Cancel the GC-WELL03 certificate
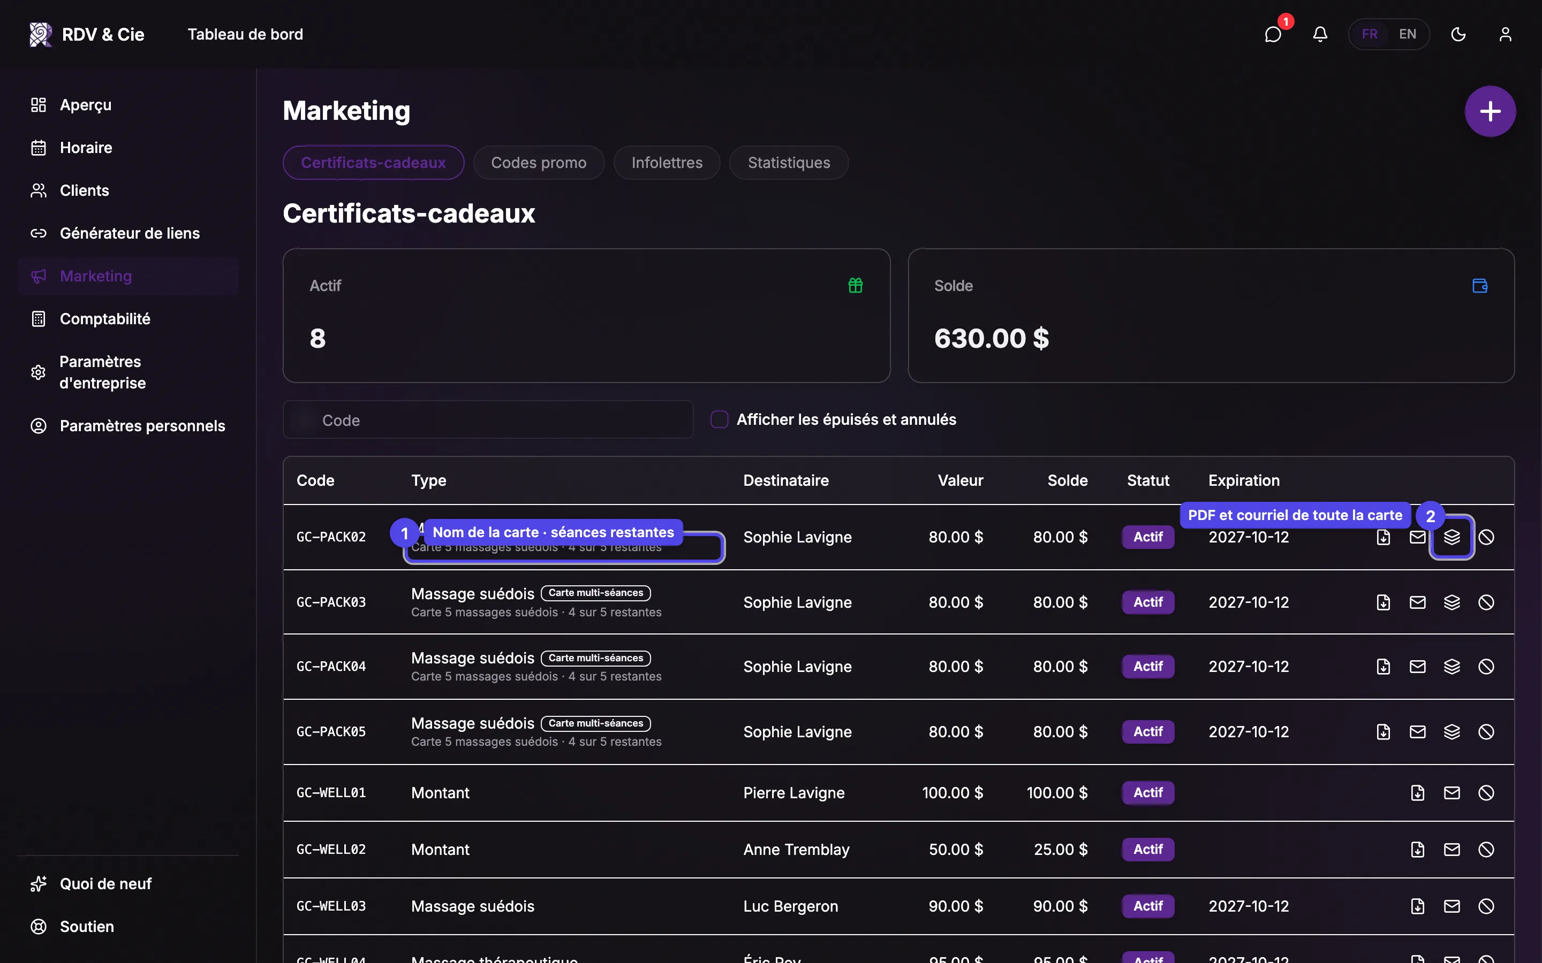This screenshot has height=963, width=1542. coord(1486,906)
